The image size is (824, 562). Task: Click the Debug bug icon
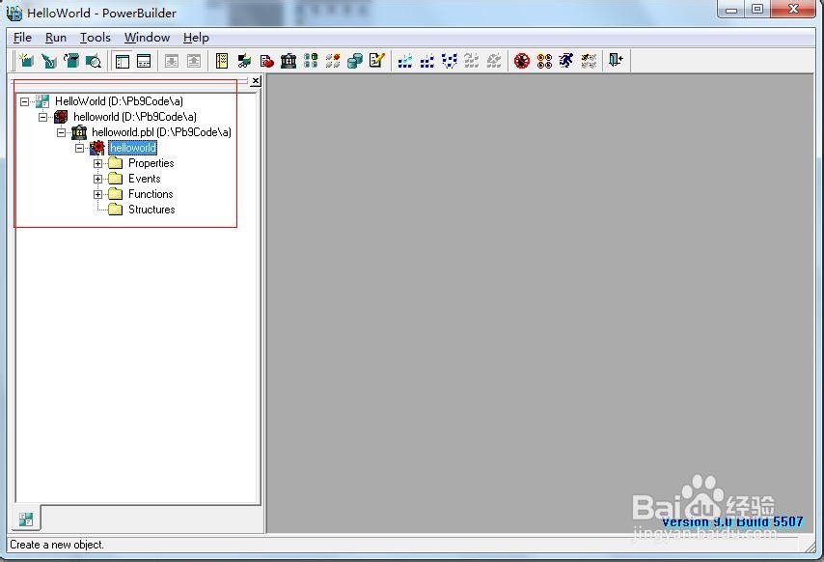[522, 61]
